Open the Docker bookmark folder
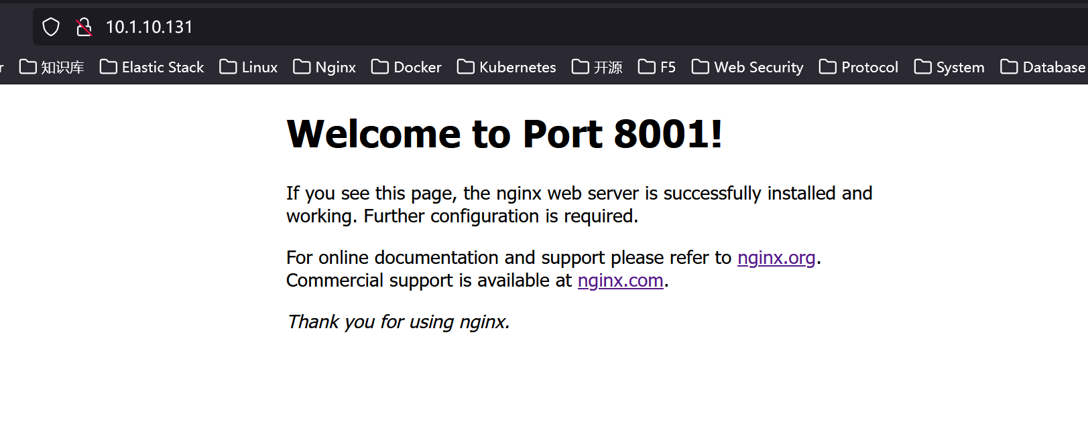1088x432 pixels. [x=406, y=67]
